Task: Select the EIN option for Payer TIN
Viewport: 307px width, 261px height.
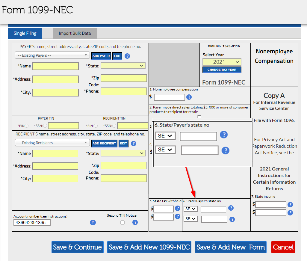Action: coord(27,126)
